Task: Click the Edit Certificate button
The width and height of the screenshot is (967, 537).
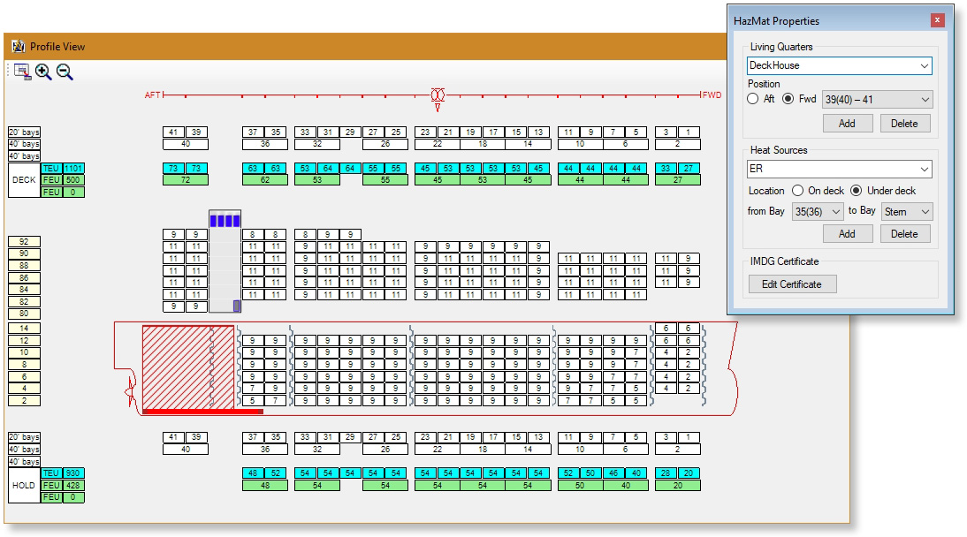Action: pyautogui.click(x=792, y=284)
